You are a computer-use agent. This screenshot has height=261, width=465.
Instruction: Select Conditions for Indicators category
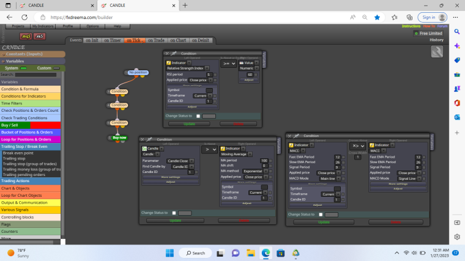point(30,97)
